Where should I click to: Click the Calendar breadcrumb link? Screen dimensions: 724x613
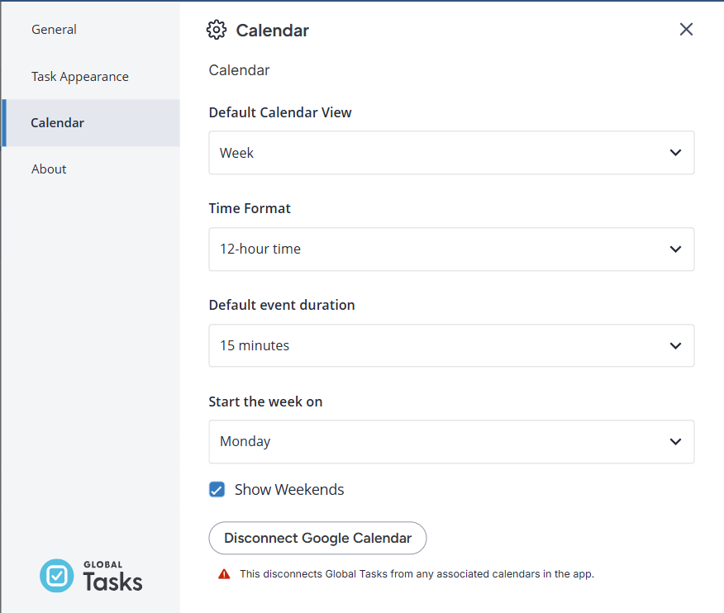[239, 70]
